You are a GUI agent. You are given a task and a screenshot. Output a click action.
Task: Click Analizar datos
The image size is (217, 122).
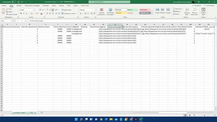point(203,12)
